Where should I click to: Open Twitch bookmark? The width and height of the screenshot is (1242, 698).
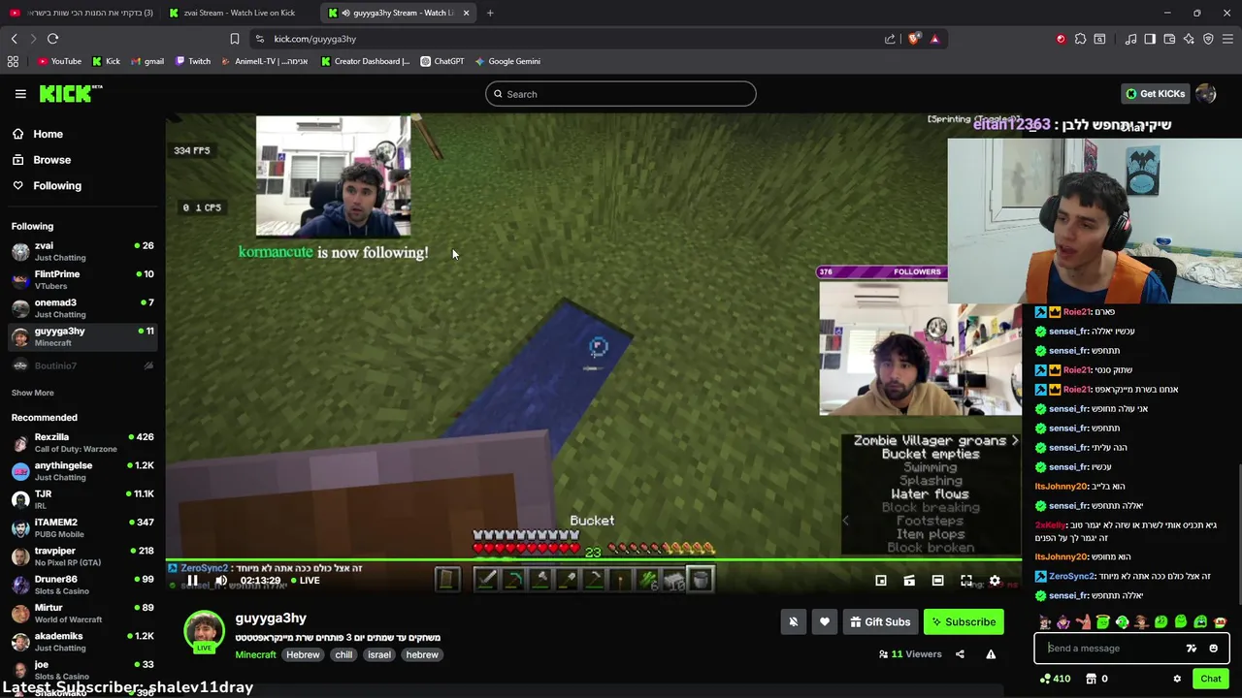(192, 61)
